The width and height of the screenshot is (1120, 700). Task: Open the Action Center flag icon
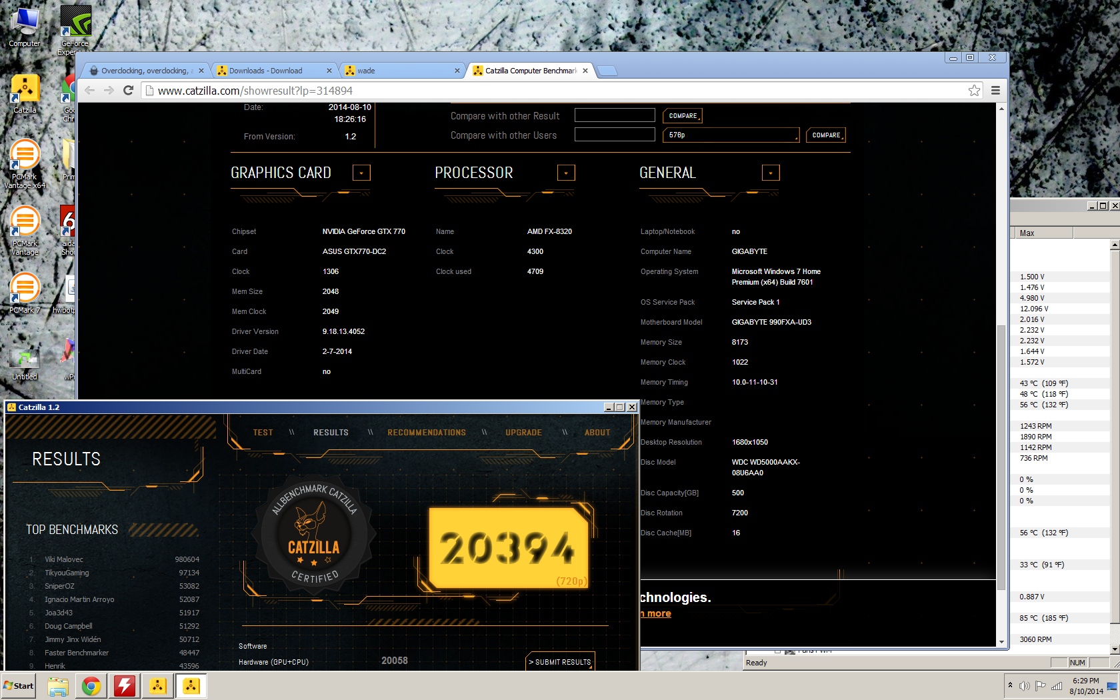click(1041, 686)
